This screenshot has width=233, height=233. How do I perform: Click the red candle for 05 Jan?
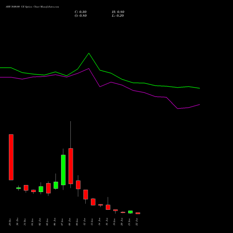(x=48, y=188)
